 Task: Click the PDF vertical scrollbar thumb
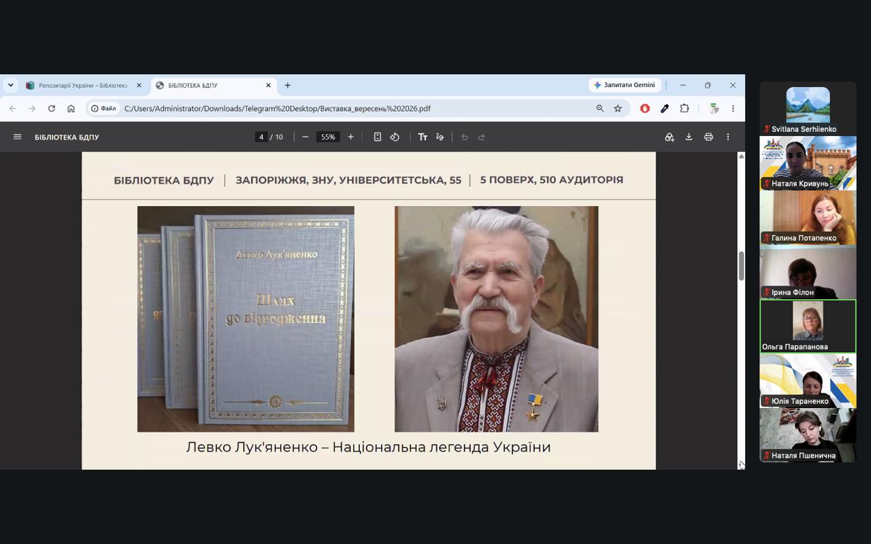click(742, 266)
